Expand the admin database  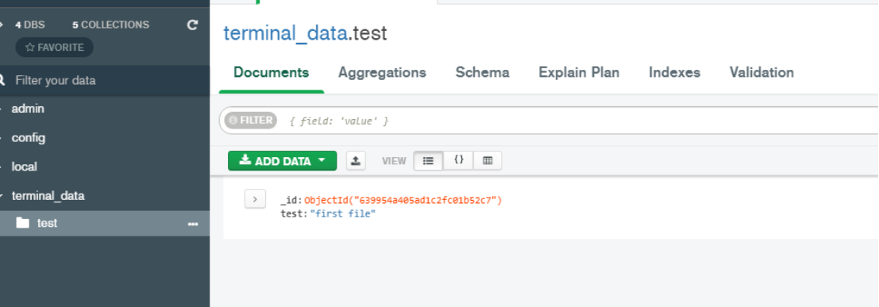[x=2, y=109]
